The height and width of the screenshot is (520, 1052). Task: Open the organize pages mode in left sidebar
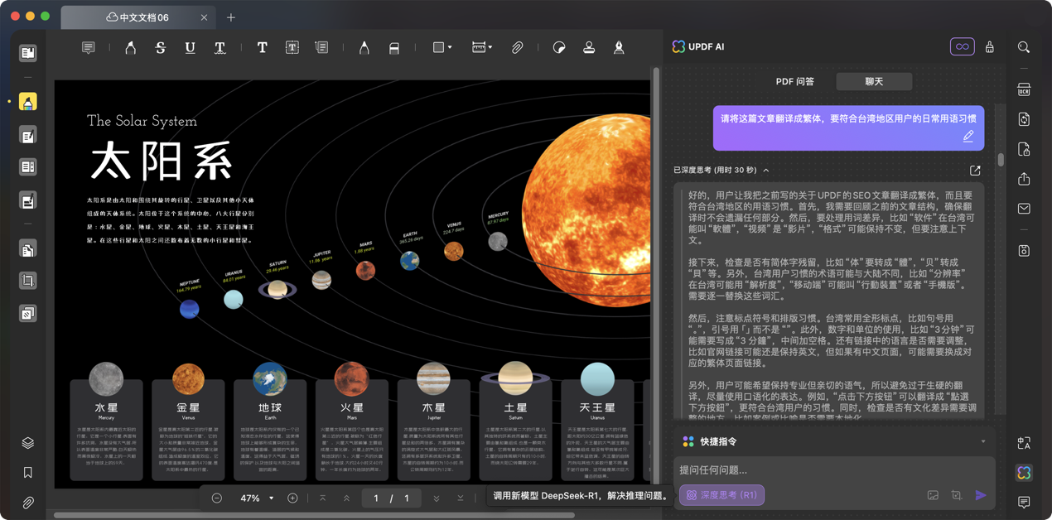pos(27,249)
